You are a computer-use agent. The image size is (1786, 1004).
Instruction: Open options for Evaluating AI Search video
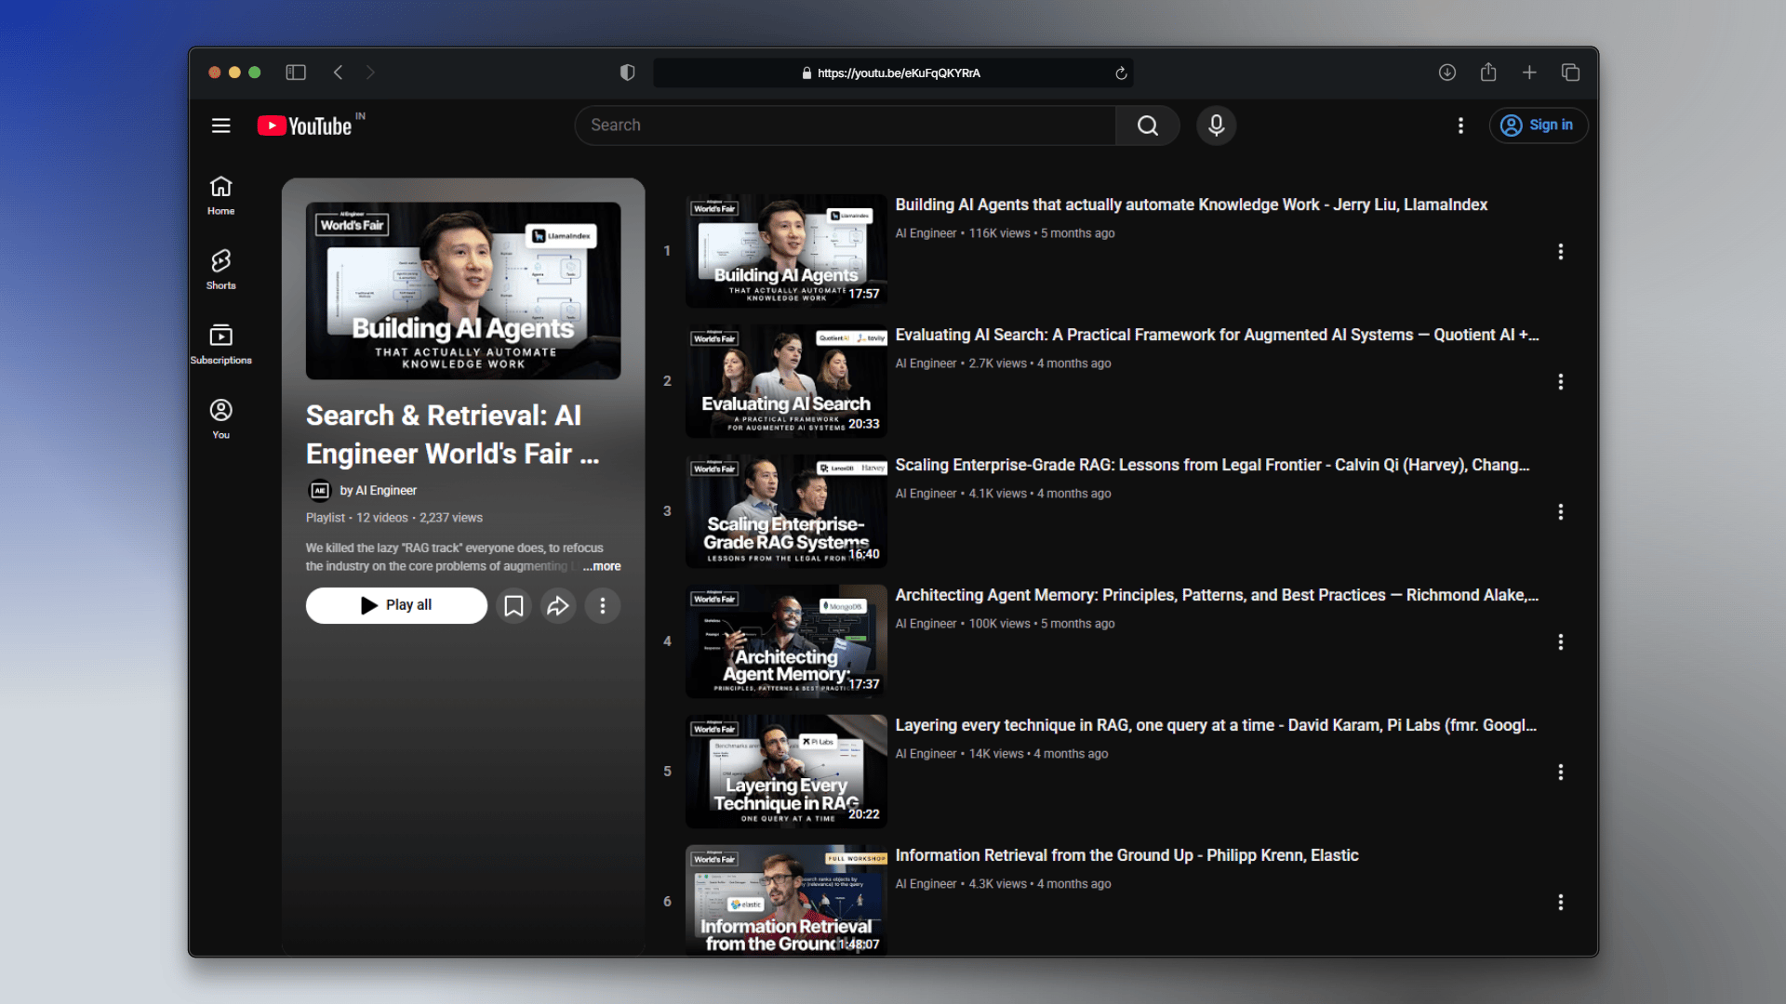pos(1561,382)
